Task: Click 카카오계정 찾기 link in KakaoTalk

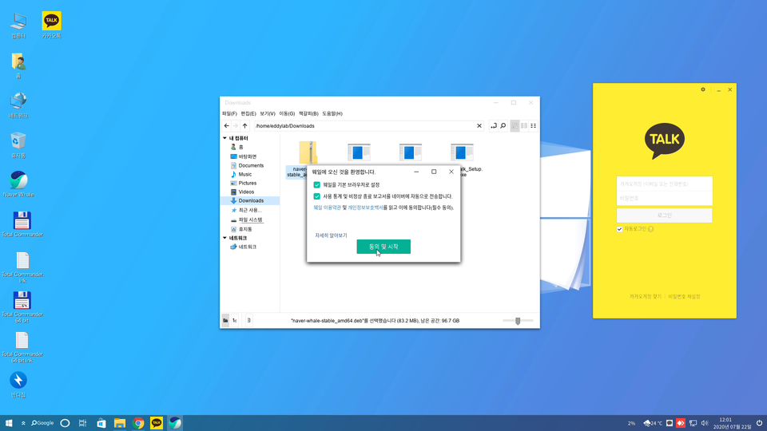Action: [x=646, y=297]
